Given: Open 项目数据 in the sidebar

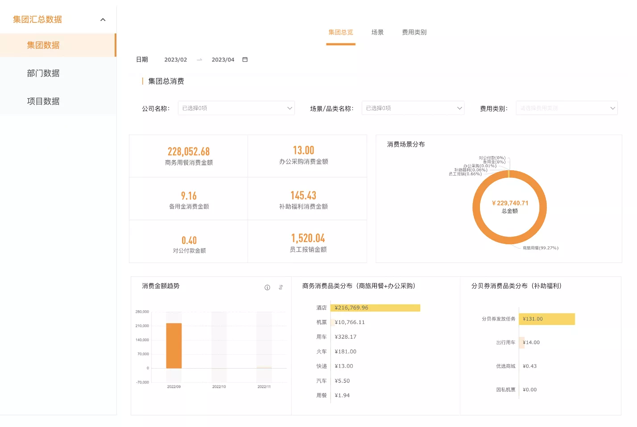Looking at the screenshot, I should [43, 102].
